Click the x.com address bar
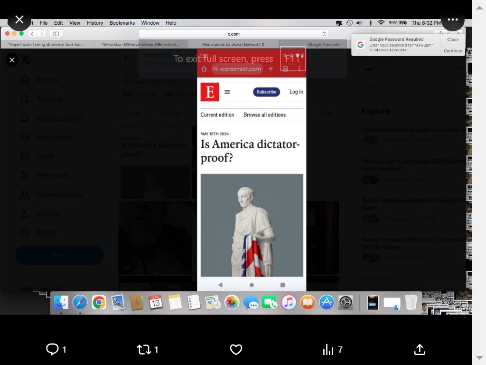Image resolution: width=486 pixels, height=365 pixels. tap(233, 34)
